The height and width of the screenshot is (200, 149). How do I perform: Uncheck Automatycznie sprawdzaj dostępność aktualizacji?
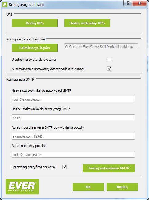pyautogui.click(x=109, y=69)
